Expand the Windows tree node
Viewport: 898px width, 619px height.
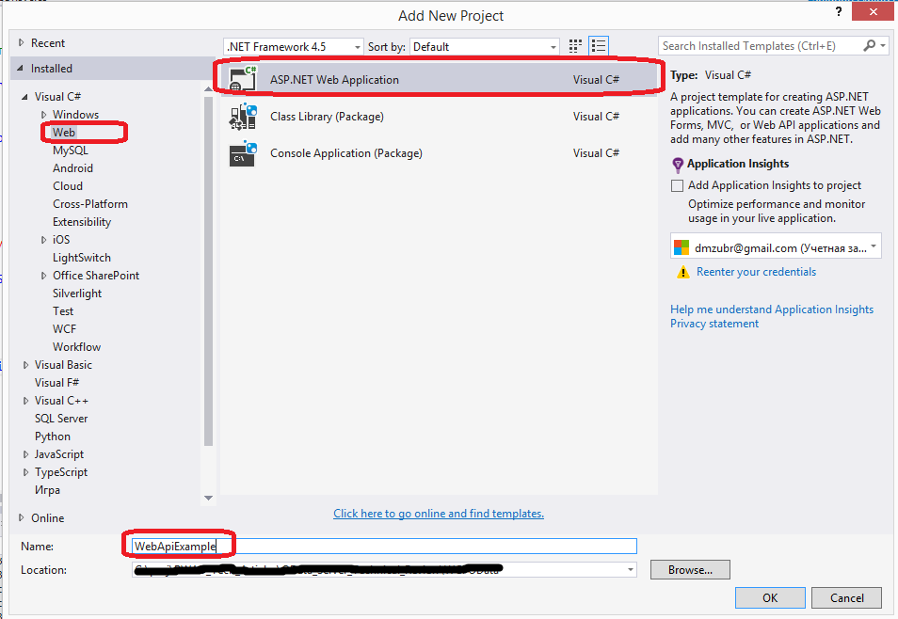(x=43, y=115)
